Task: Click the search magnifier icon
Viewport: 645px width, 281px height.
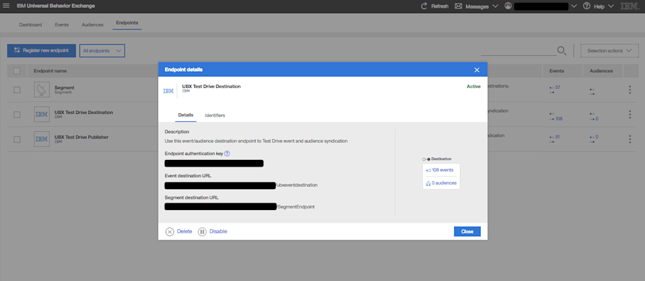Action: [x=561, y=51]
